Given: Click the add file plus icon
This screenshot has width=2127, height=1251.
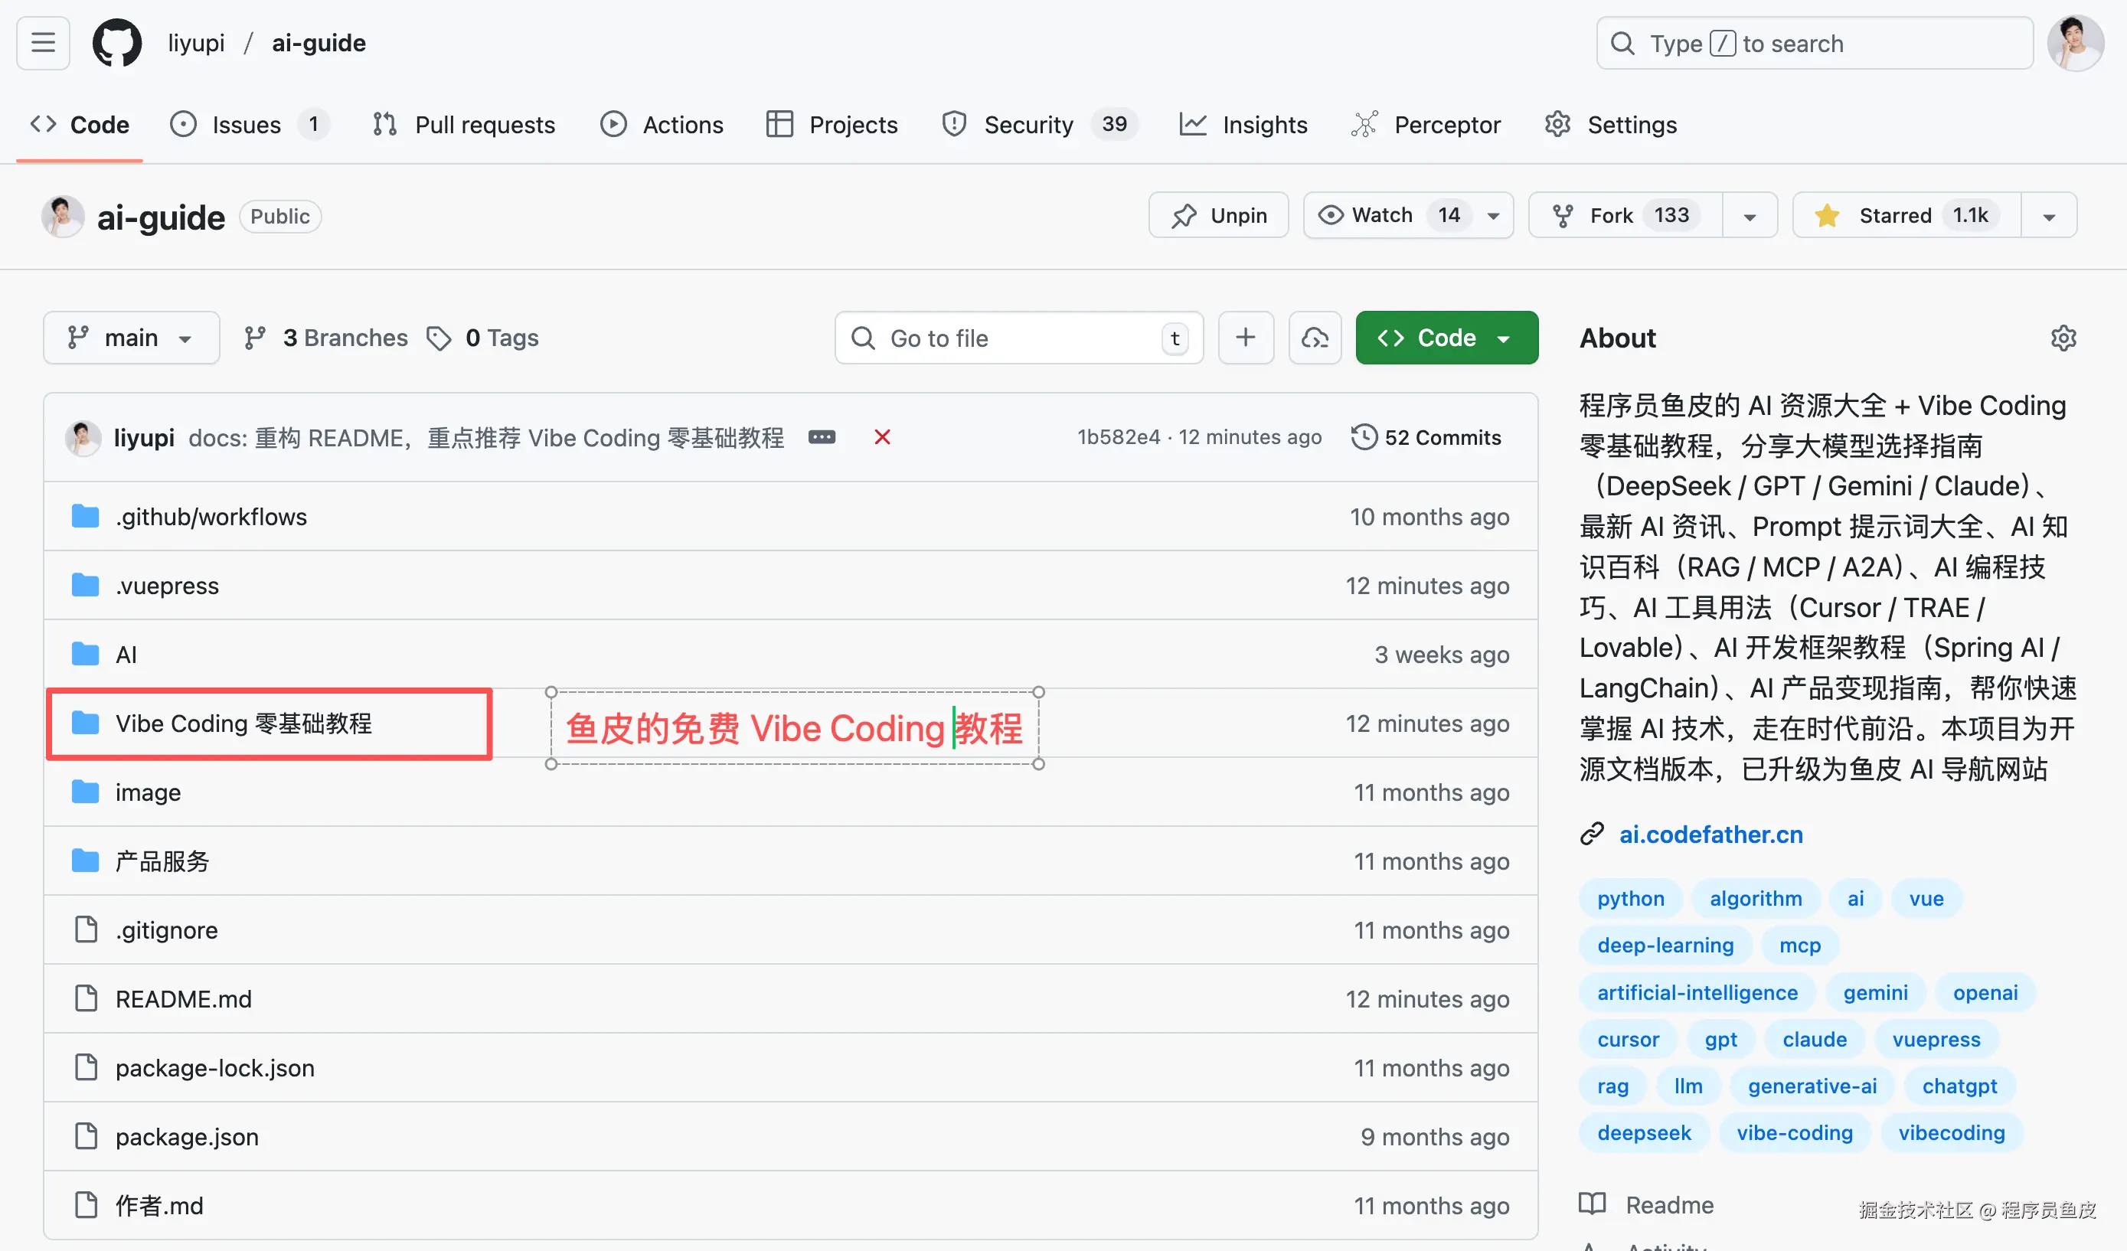Looking at the screenshot, I should coord(1246,338).
